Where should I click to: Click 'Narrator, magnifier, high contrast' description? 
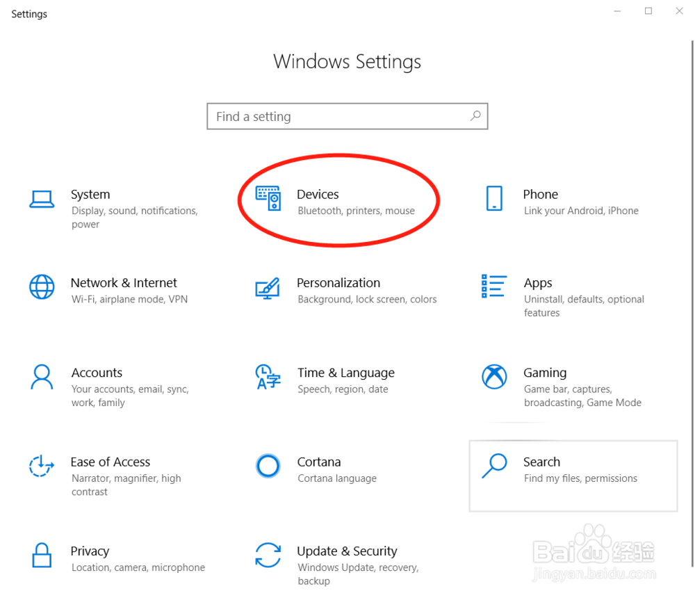click(126, 485)
